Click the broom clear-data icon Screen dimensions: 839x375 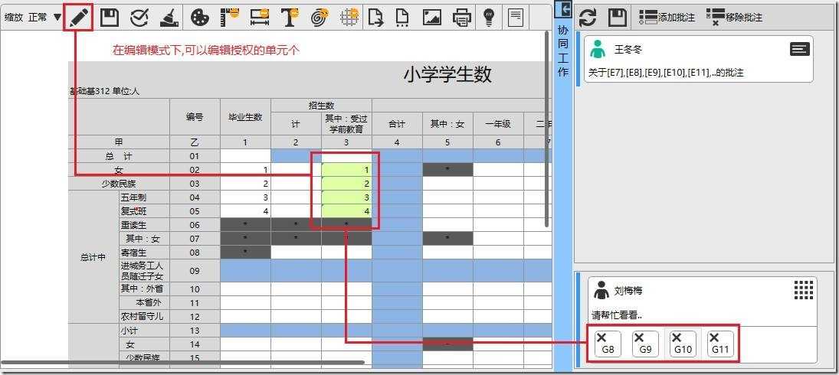[x=169, y=17]
